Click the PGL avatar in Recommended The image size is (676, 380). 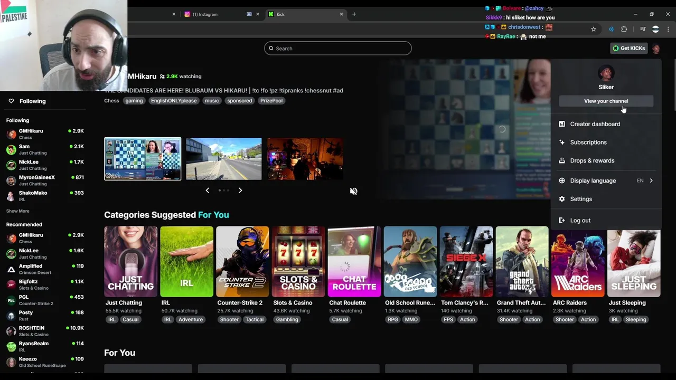click(x=11, y=300)
